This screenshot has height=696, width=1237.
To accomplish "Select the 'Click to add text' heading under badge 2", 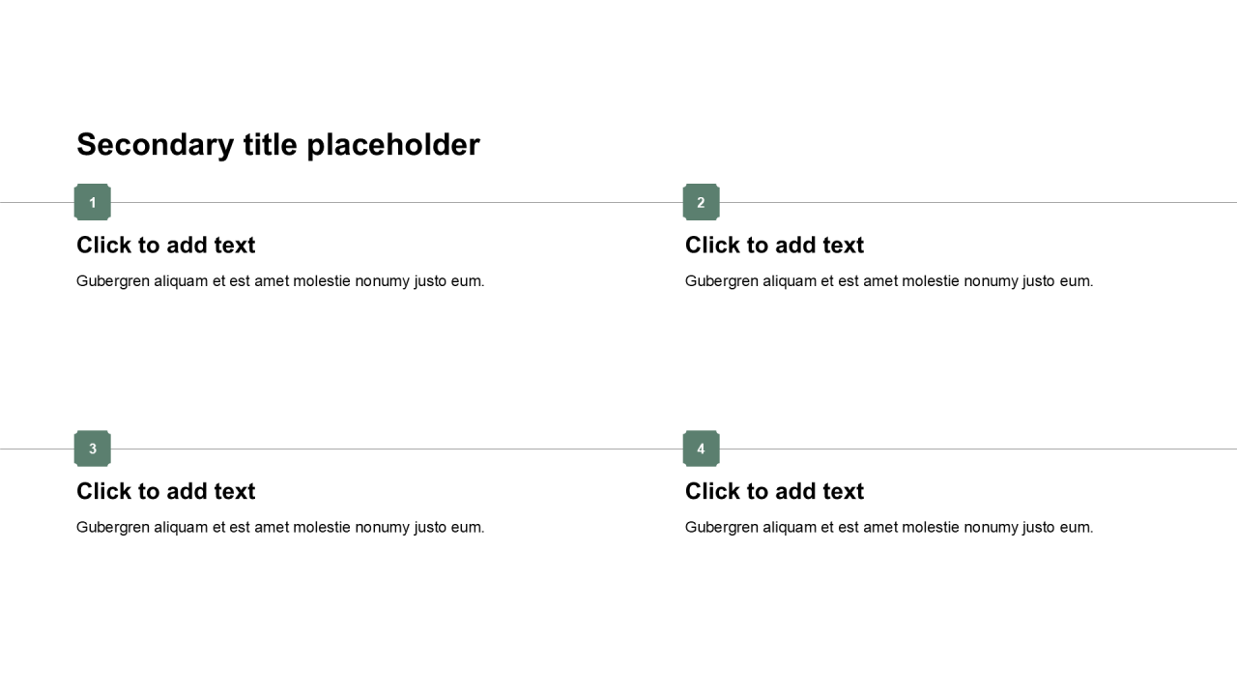I will tap(774, 246).
